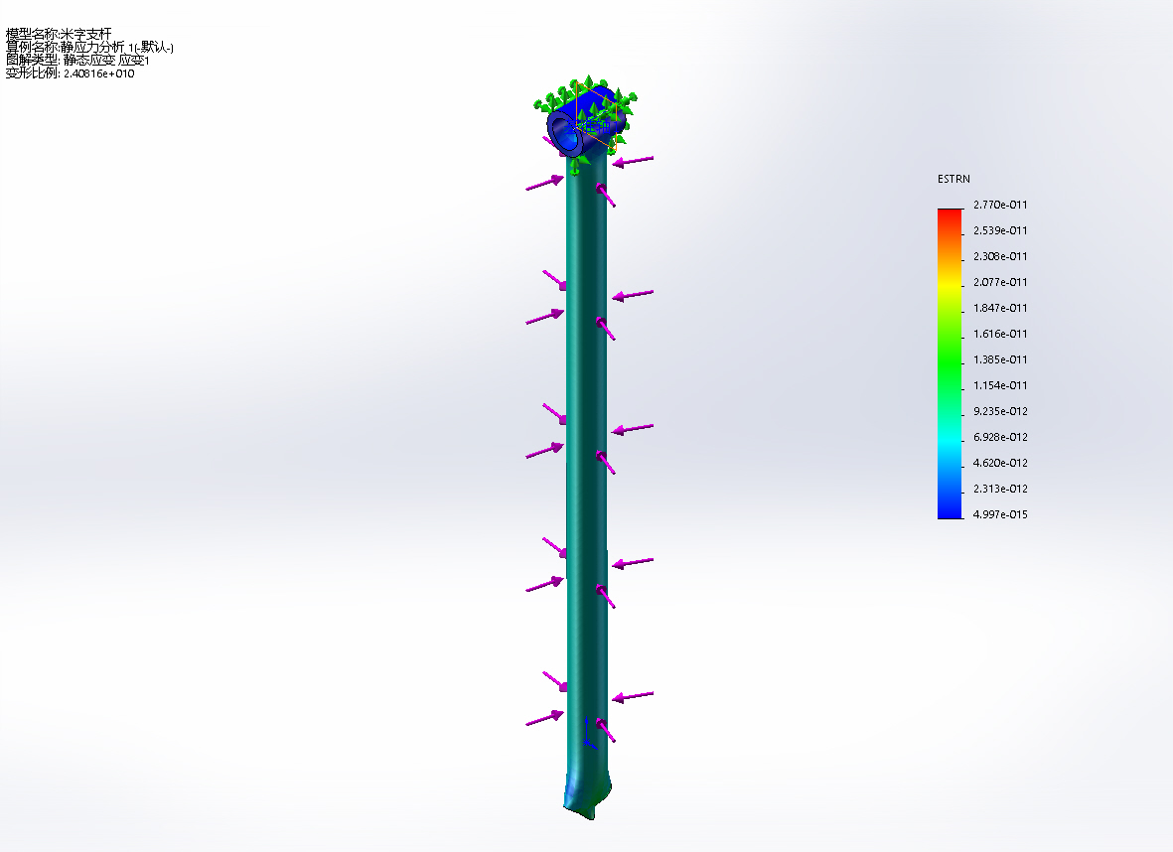Screen dimensions: 1173x852
Task: Select the blue cylindrical sleeve atop the rod
Action: click(584, 122)
